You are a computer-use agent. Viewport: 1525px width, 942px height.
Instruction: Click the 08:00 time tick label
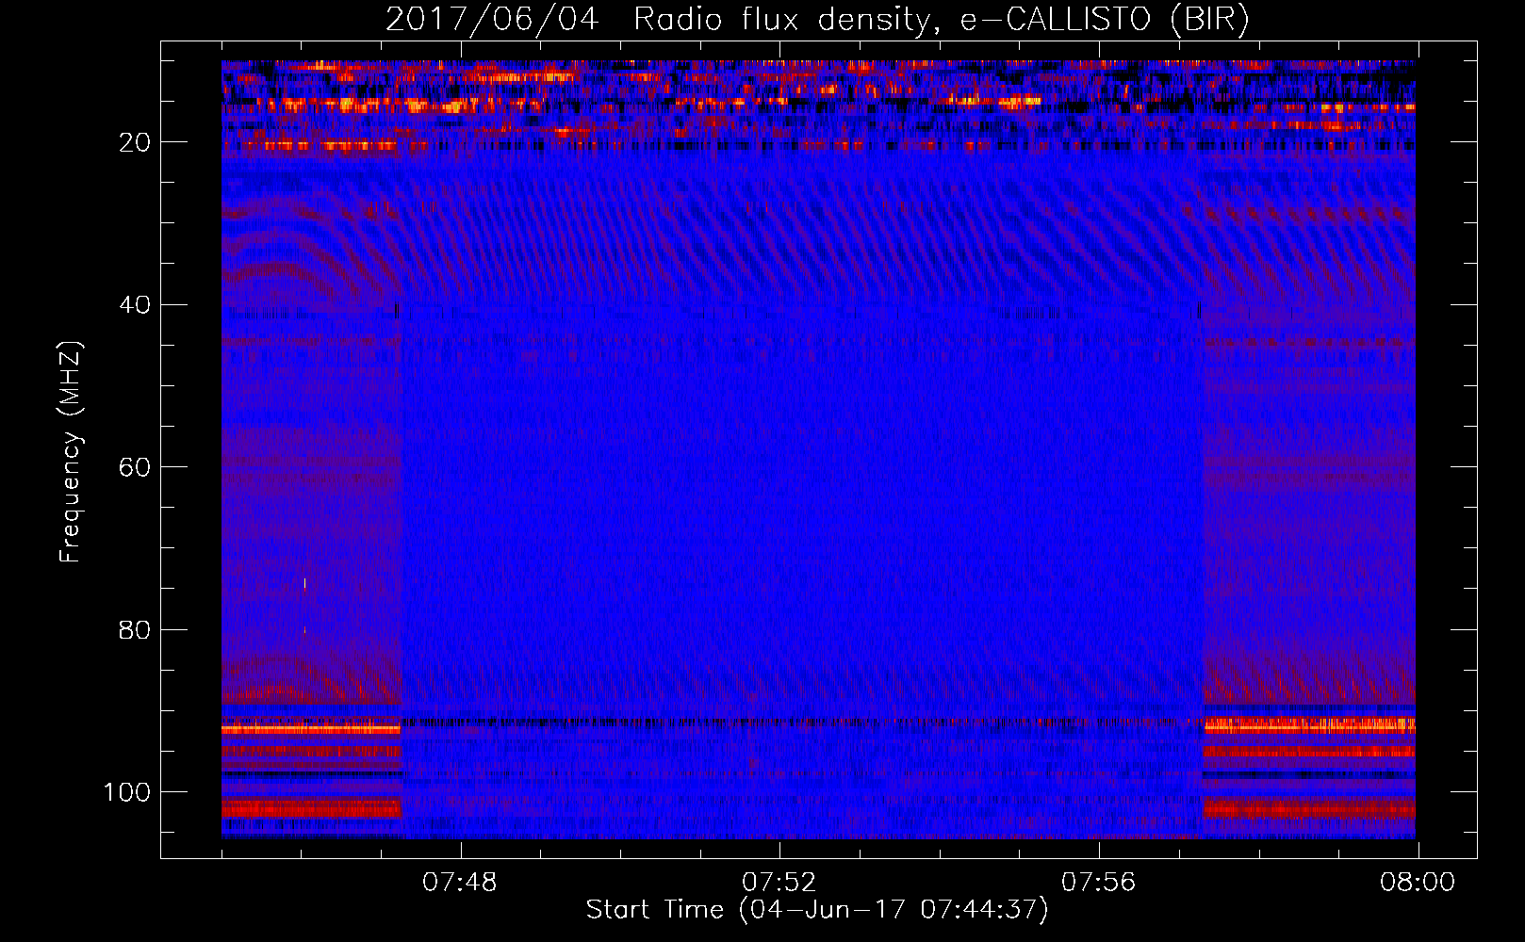pyautogui.click(x=1418, y=883)
